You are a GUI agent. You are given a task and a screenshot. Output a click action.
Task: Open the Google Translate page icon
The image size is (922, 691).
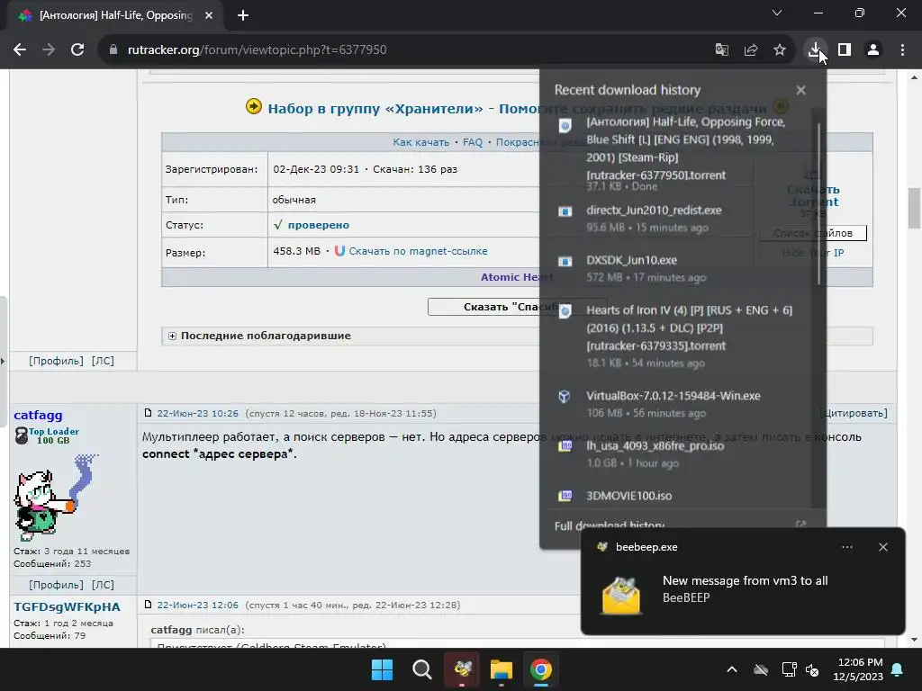[x=721, y=50]
